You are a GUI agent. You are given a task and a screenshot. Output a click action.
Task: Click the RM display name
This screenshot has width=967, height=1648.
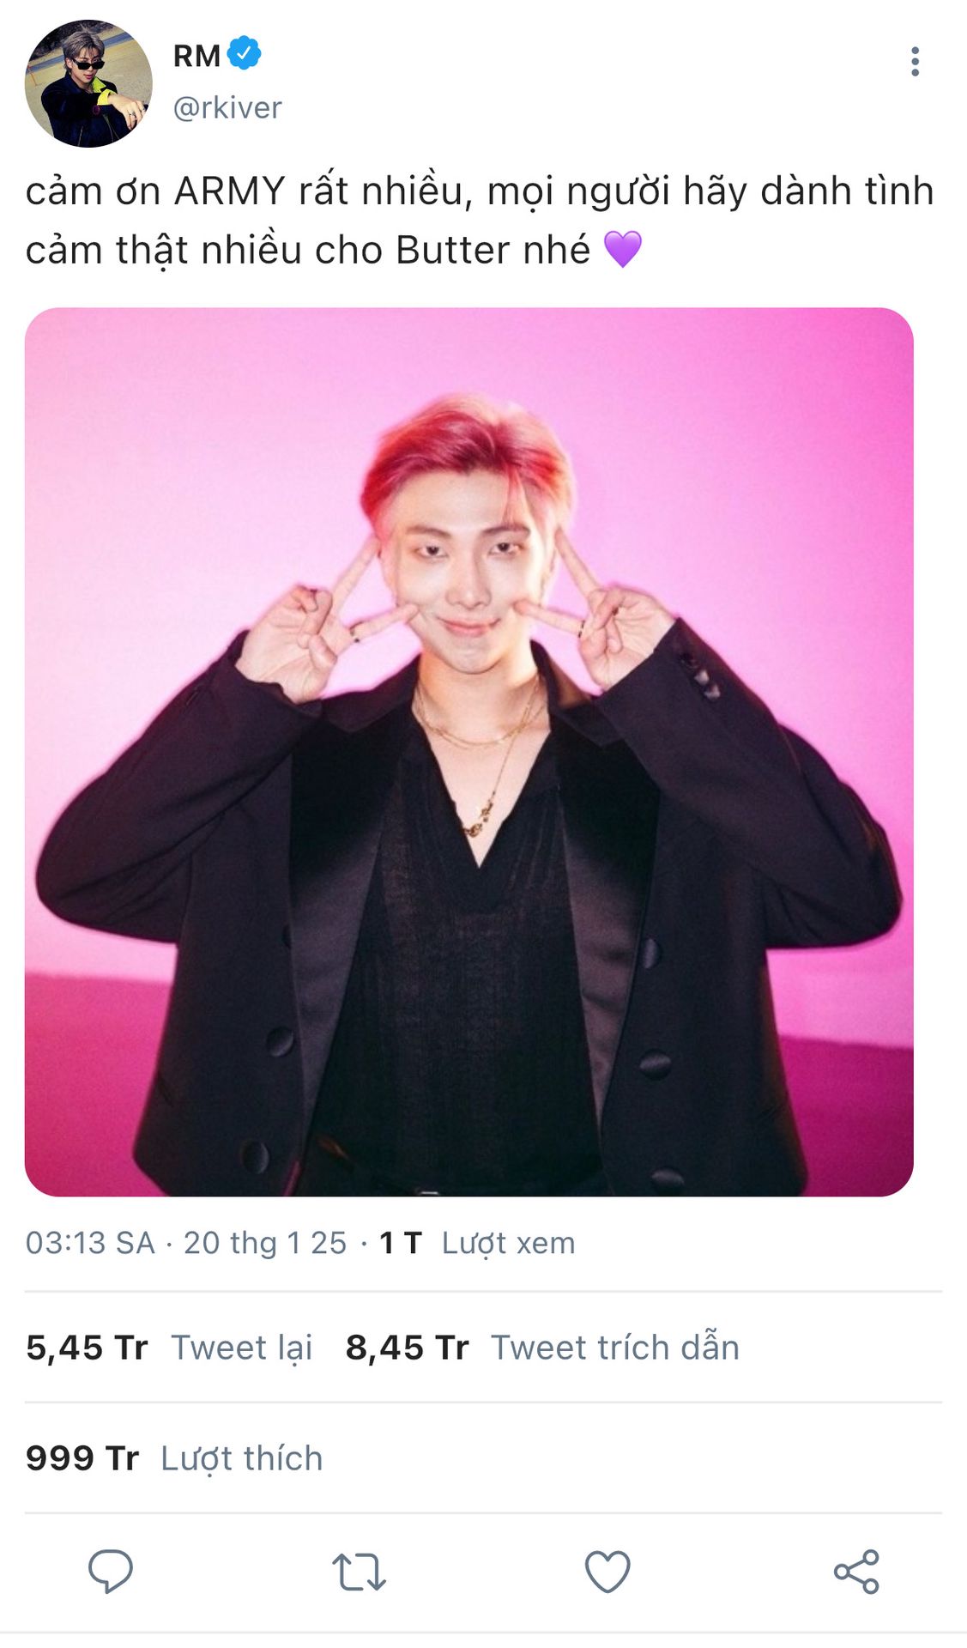196,56
